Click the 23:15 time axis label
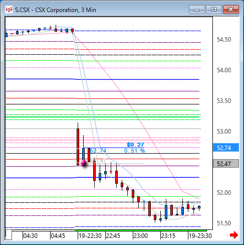Image resolution: width=244 pixels, height=245 pixels. (x=168, y=236)
